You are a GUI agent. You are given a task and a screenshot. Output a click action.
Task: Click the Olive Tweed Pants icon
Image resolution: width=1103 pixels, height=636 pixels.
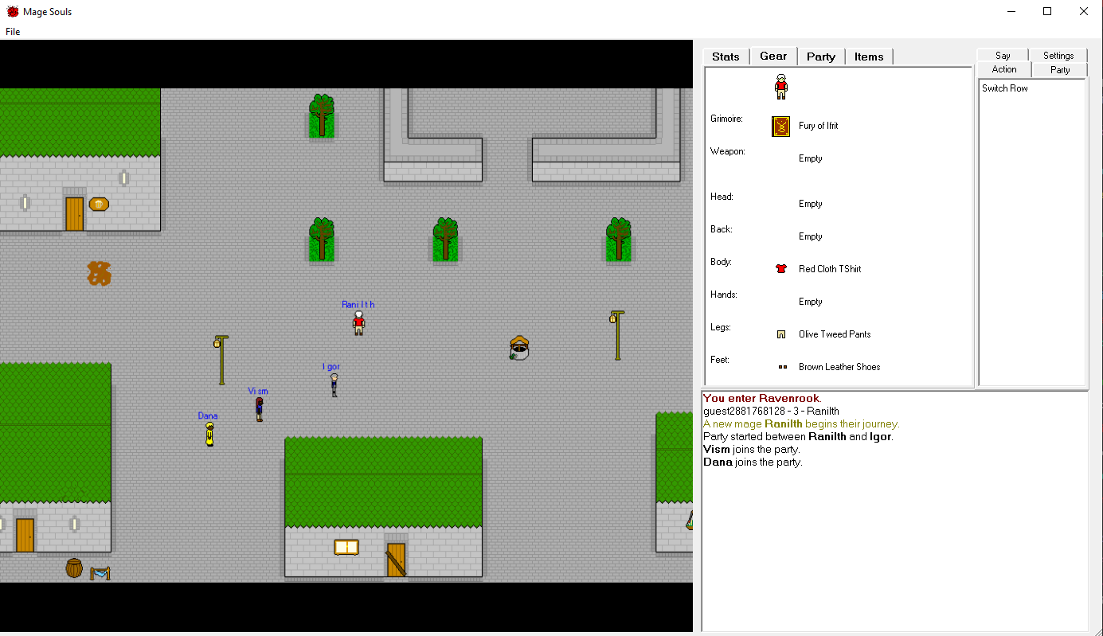[x=781, y=334]
